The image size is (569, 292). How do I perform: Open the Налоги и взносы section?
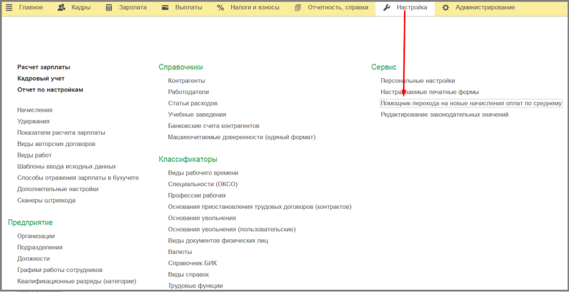(255, 7)
